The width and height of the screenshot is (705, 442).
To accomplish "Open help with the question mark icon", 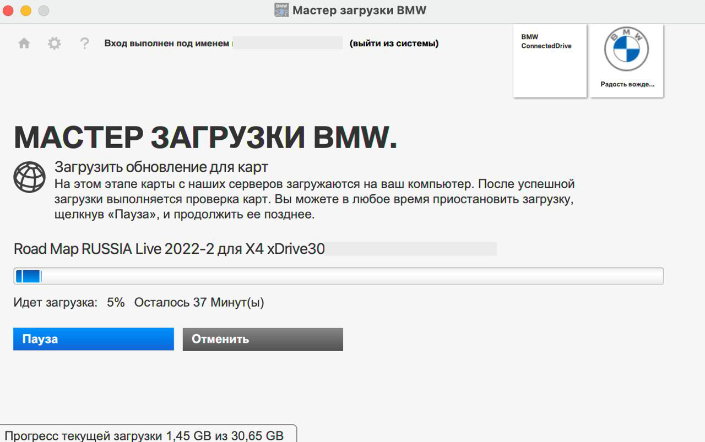I will pyautogui.click(x=84, y=43).
